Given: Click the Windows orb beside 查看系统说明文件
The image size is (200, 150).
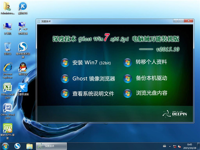Looking at the screenshot, I should click(65, 93).
